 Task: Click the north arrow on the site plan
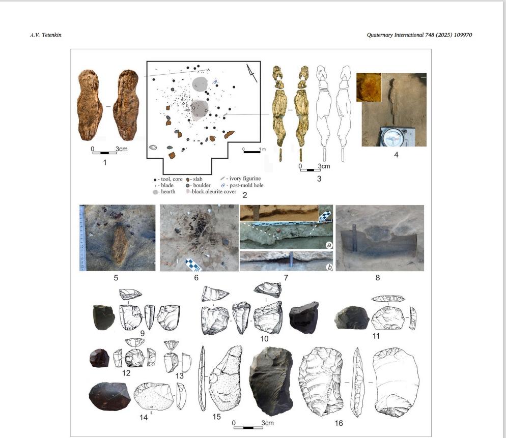(x=251, y=73)
